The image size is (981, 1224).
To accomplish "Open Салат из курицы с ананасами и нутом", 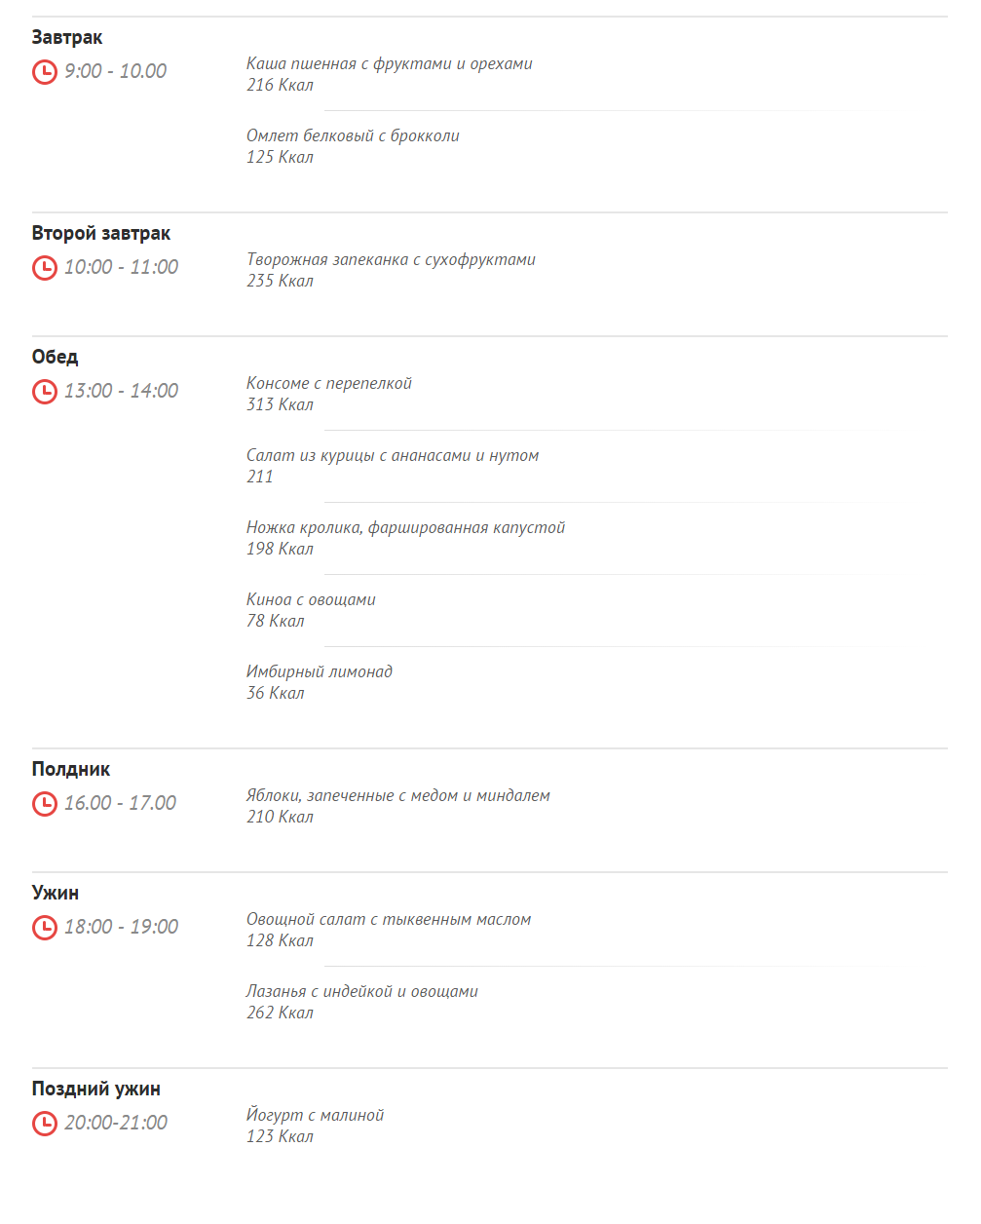I will click(x=393, y=456).
